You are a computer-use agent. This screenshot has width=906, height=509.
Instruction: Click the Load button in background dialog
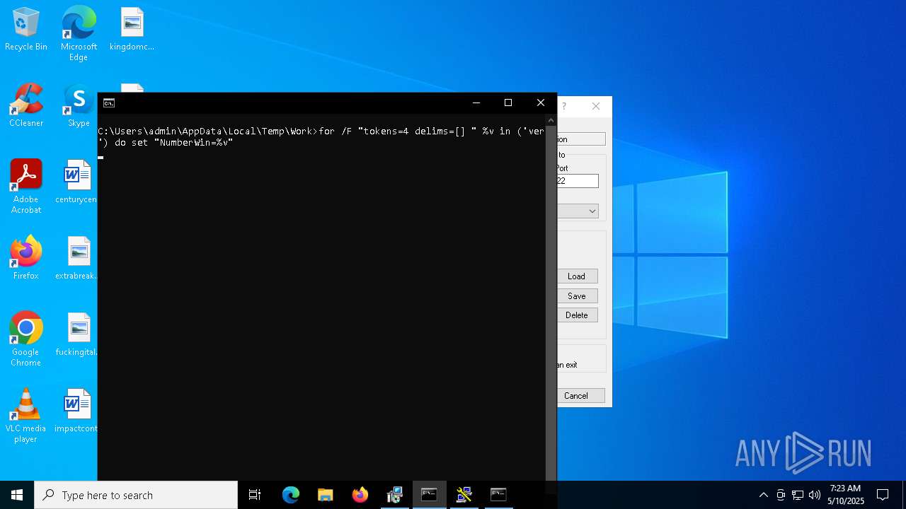(577, 276)
